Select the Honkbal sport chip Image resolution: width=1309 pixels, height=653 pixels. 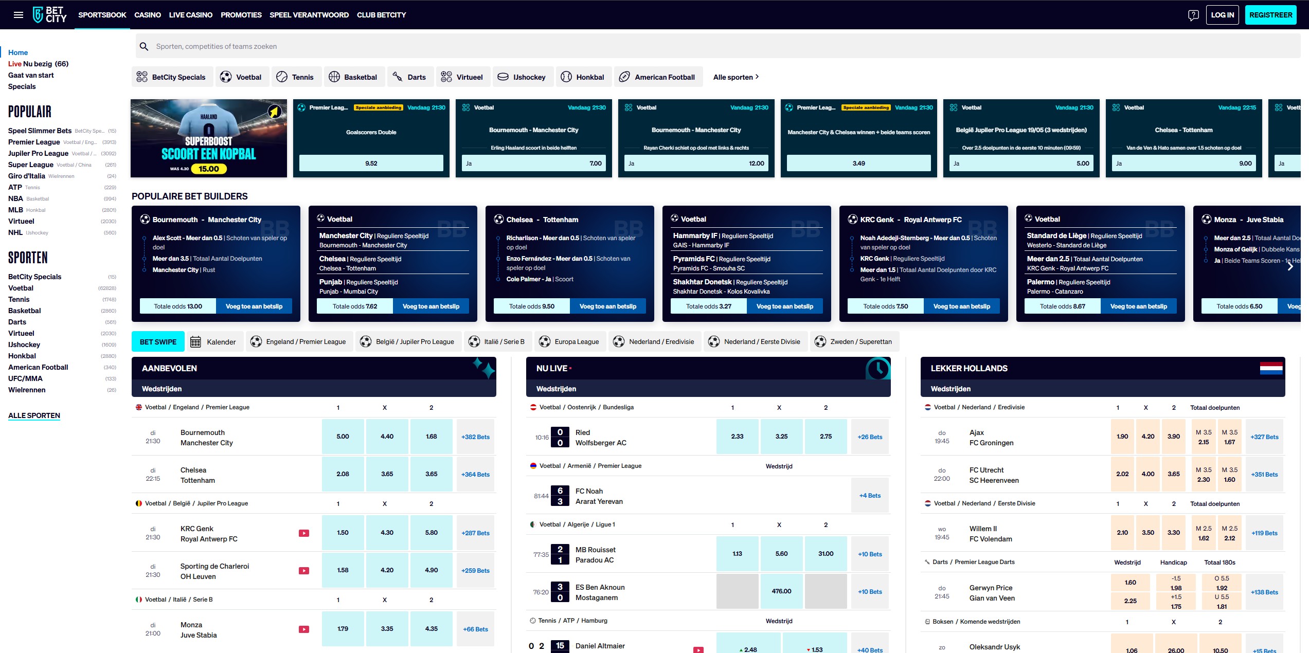click(583, 77)
